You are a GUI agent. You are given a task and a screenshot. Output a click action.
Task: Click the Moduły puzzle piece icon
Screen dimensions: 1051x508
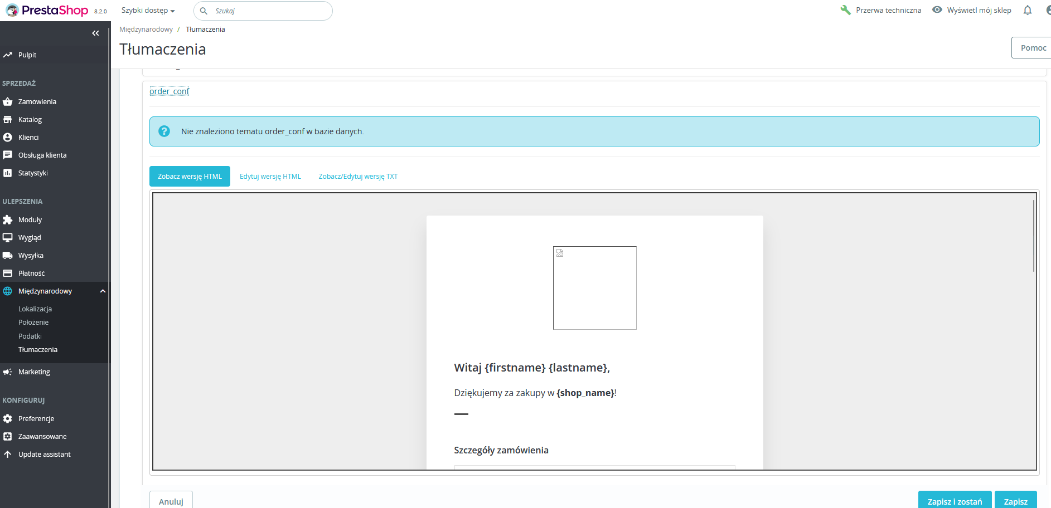click(x=8, y=220)
